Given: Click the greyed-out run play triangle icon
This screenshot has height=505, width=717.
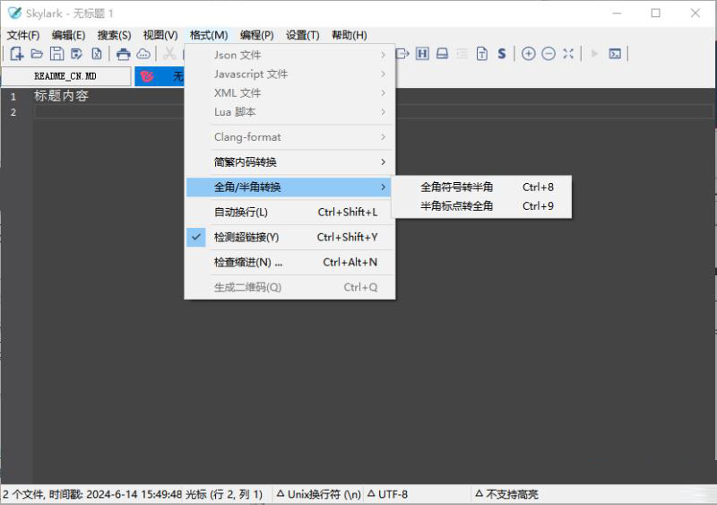Looking at the screenshot, I should 594,54.
